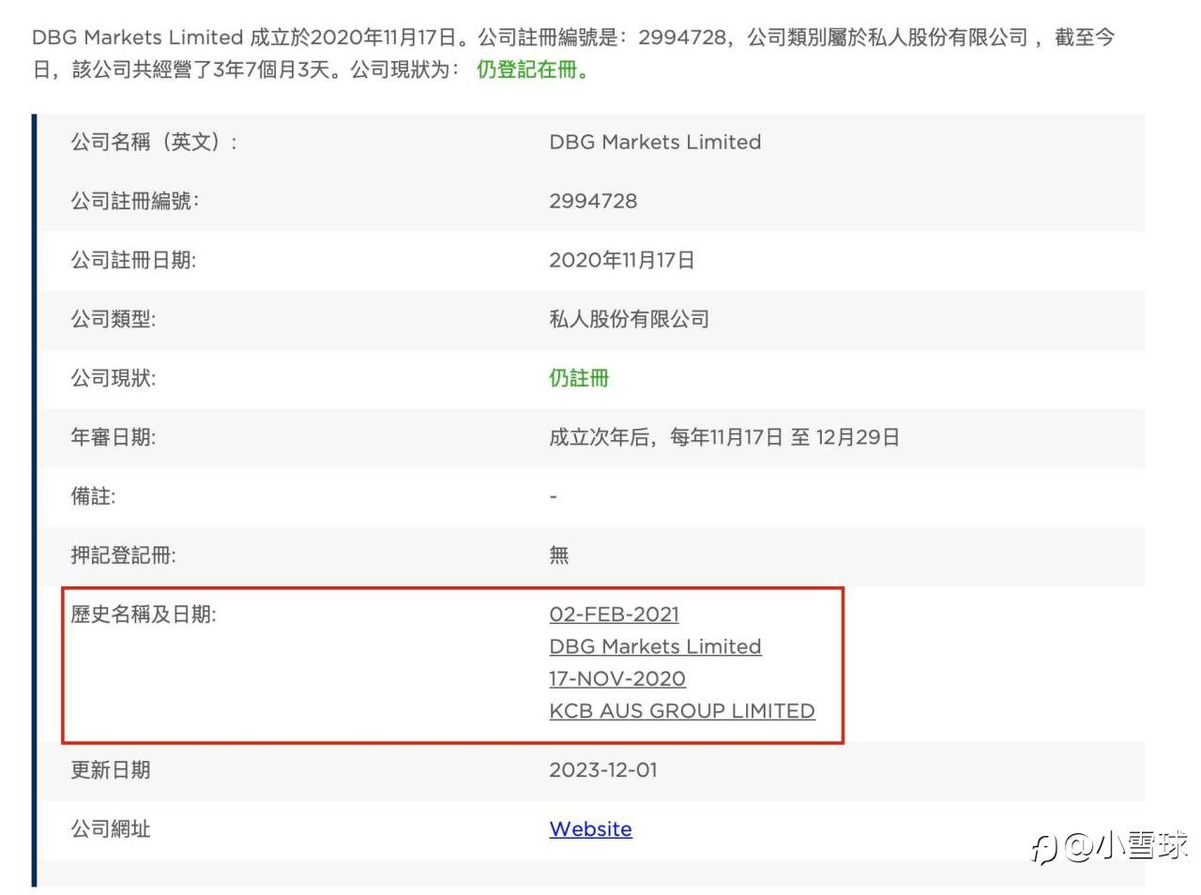1201x895 pixels.
Task: Click the 17-NOV-2020 history date link
Action: click(x=617, y=678)
